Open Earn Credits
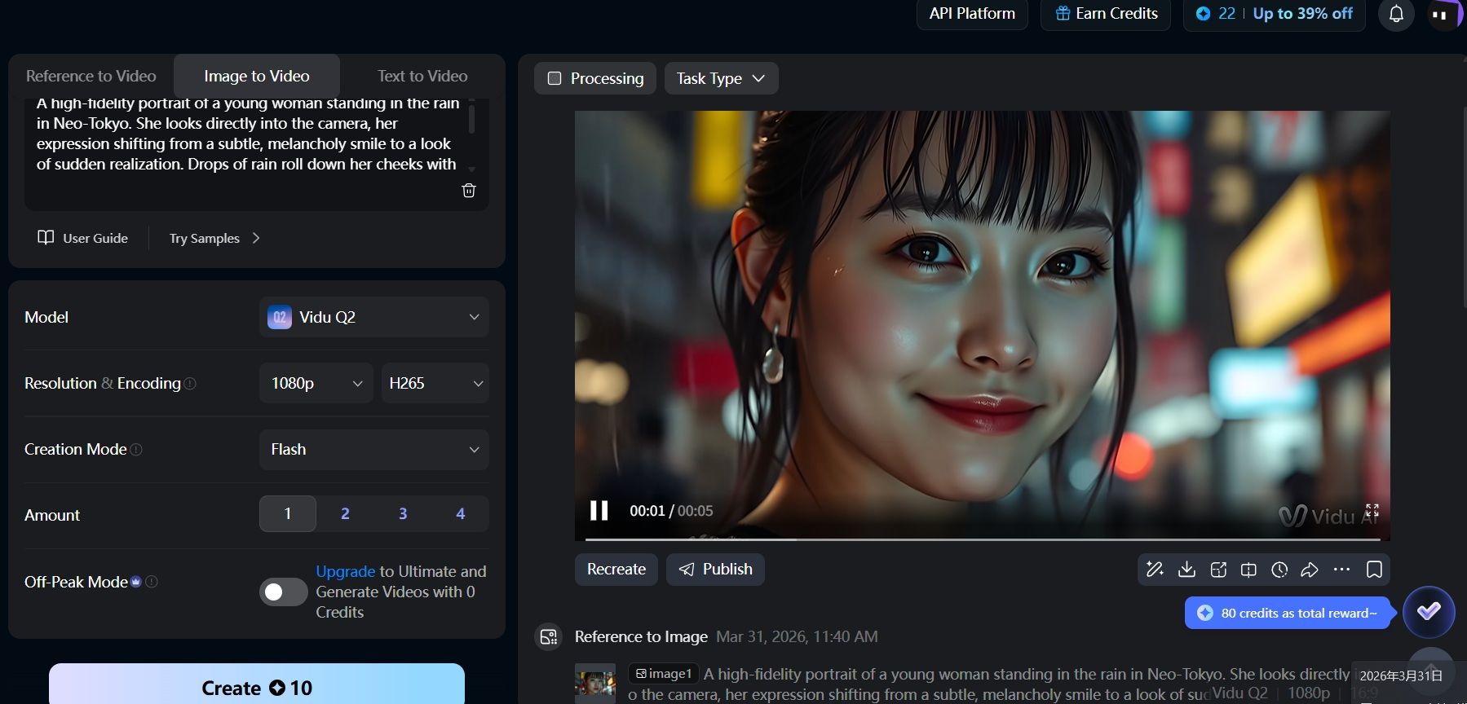This screenshot has width=1467, height=704. tap(1106, 14)
